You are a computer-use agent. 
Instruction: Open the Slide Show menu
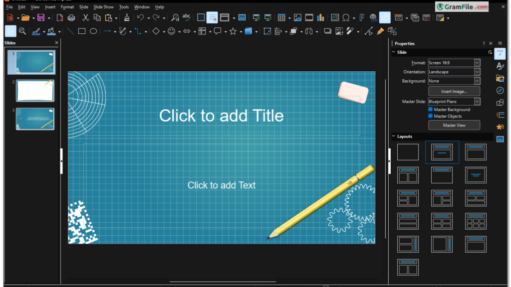(x=103, y=7)
